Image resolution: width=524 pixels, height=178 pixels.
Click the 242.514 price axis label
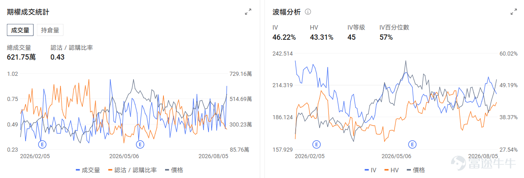pyautogui.click(x=283, y=54)
